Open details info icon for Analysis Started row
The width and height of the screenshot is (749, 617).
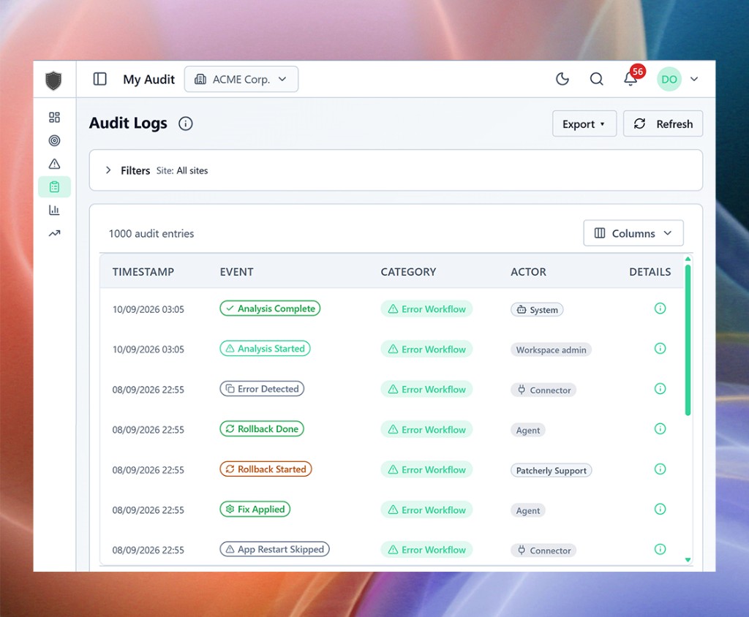pyautogui.click(x=660, y=349)
